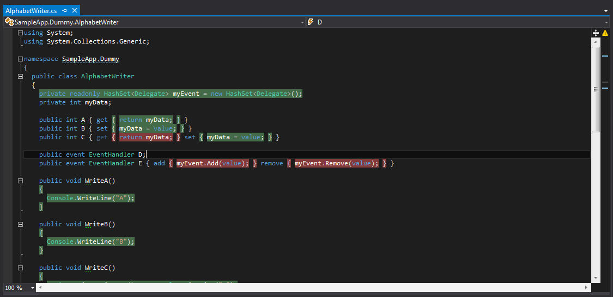The height and width of the screenshot is (297, 613).
Task: Click the vertical scrollbar down arrow
Action: (x=596, y=278)
